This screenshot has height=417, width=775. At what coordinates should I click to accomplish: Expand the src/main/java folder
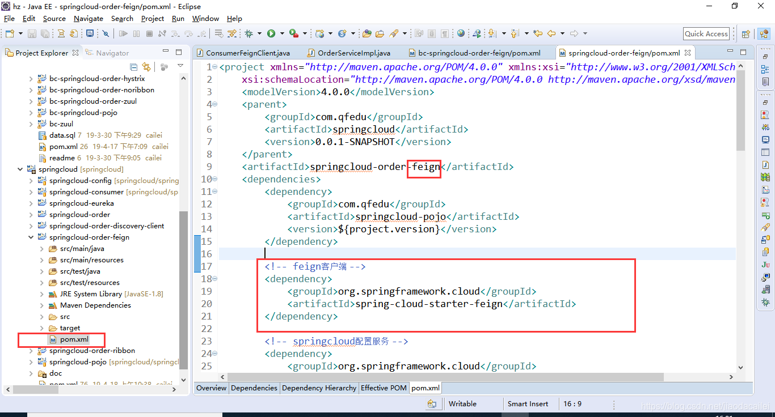[x=42, y=248]
